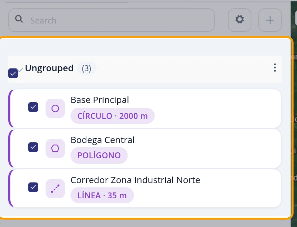
Task: Open the Ungrouped three-dot options menu
Action: (275, 68)
